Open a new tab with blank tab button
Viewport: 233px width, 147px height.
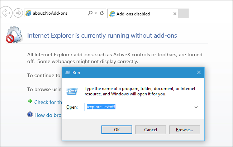click(184, 14)
